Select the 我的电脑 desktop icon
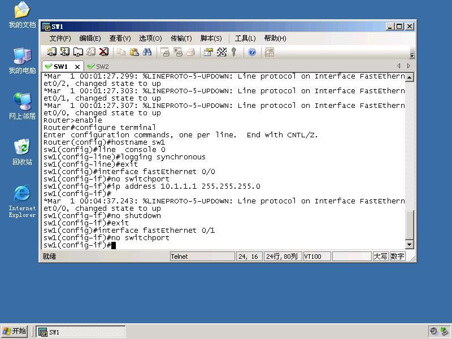452x339 pixels. coord(22,61)
